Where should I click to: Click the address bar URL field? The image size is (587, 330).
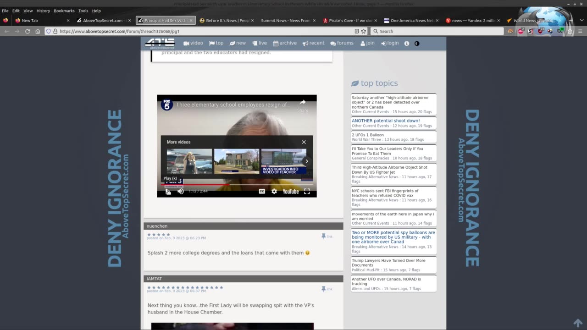tap(205, 31)
